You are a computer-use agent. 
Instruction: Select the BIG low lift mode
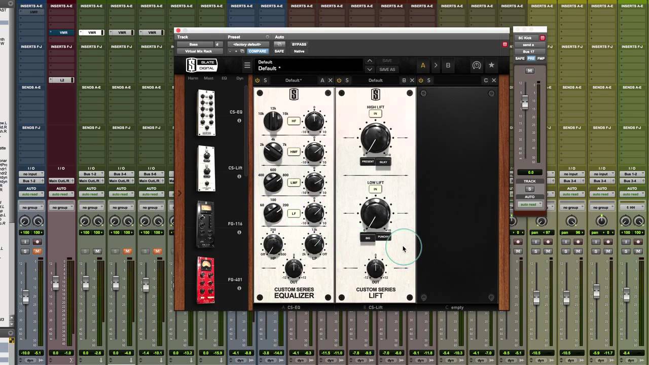[368, 238]
